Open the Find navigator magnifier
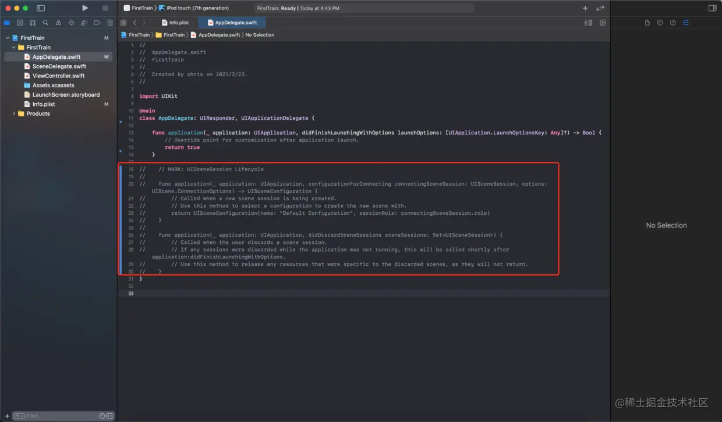722x422 pixels. [x=45, y=23]
